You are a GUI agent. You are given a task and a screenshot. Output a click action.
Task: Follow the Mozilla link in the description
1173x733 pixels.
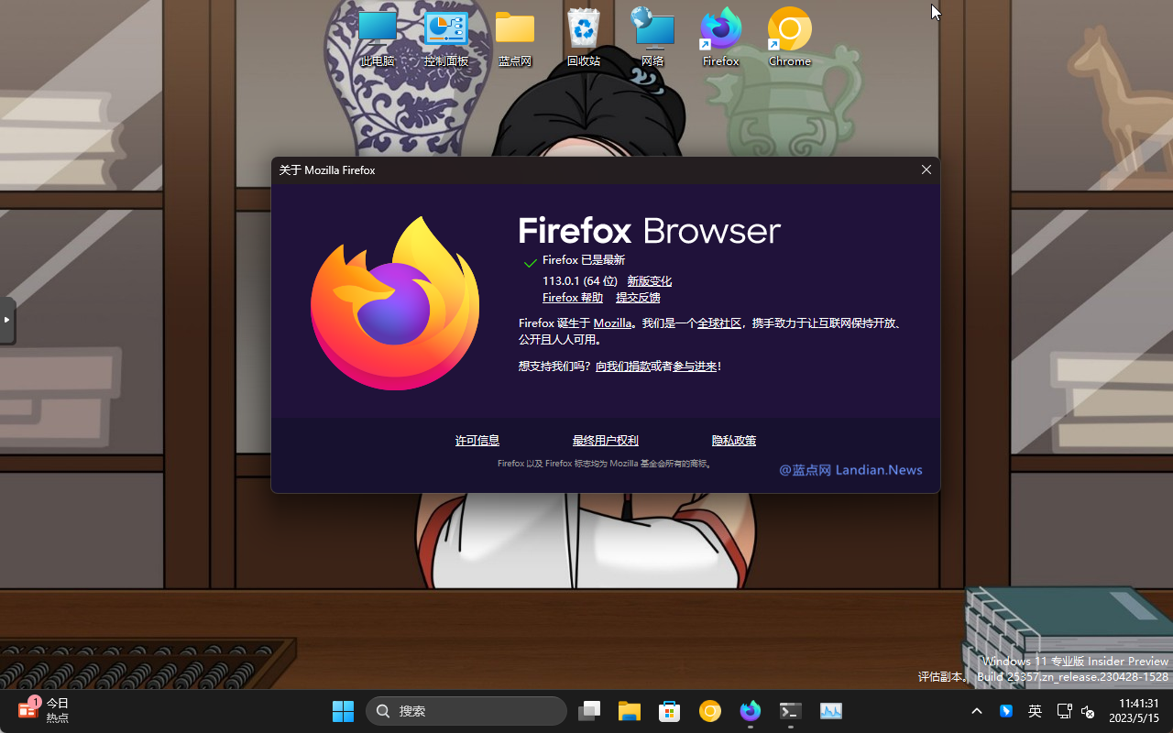click(612, 323)
